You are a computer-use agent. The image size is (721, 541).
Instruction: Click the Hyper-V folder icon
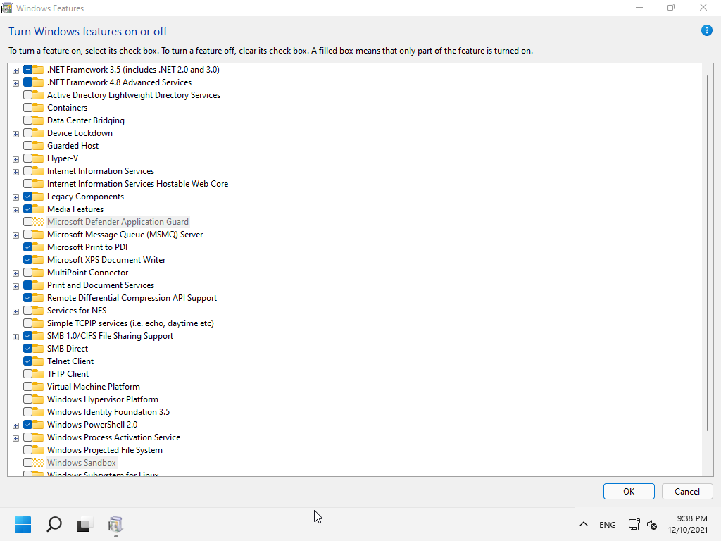click(38, 158)
